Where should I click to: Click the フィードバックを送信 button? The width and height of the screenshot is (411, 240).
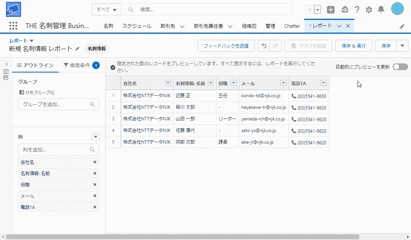(226, 46)
